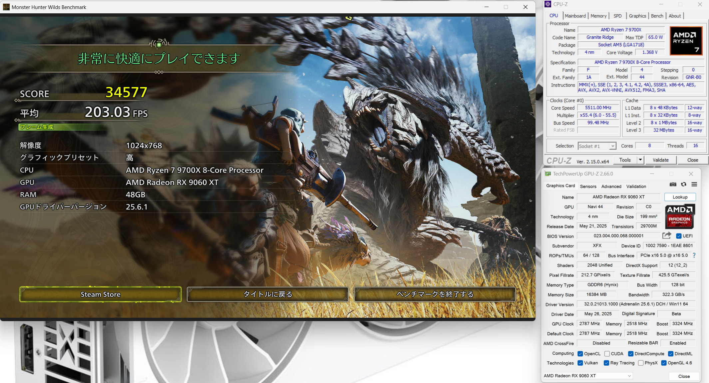The height and width of the screenshot is (383, 709).
Task: Toggle the OpenCL checkbox
Action: tap(580, 354)
